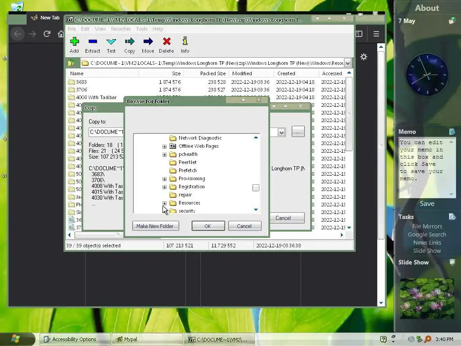This screenshot has height=346, width=461.
Task: Switch to Mypal taskbar button
Action: [x=147, y=339]
